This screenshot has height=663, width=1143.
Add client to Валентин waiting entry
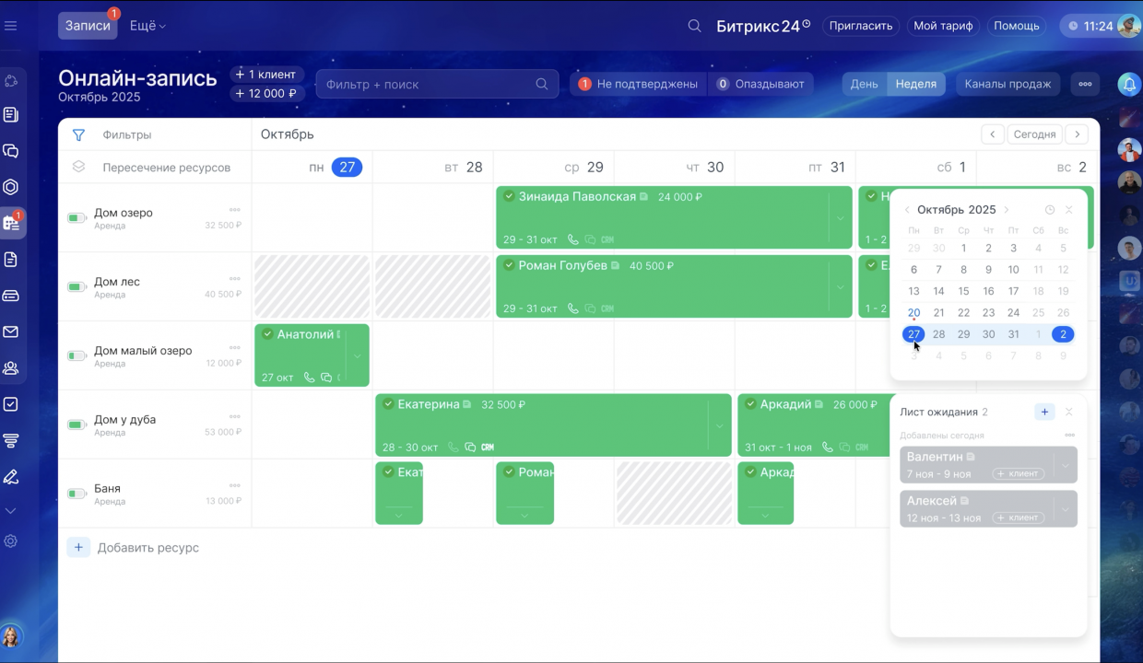point(1018,474)
